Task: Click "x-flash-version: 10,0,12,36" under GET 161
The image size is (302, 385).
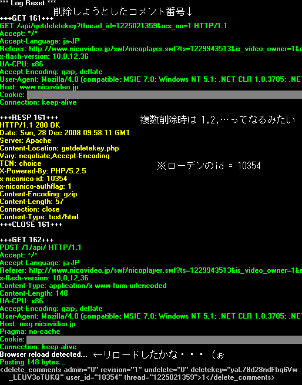Action: coord(44,56)
